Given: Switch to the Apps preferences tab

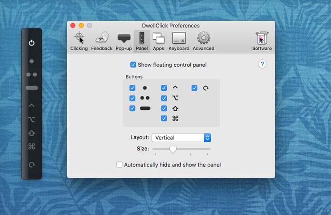Looking at the screenshot, I should tap(159, 41).
